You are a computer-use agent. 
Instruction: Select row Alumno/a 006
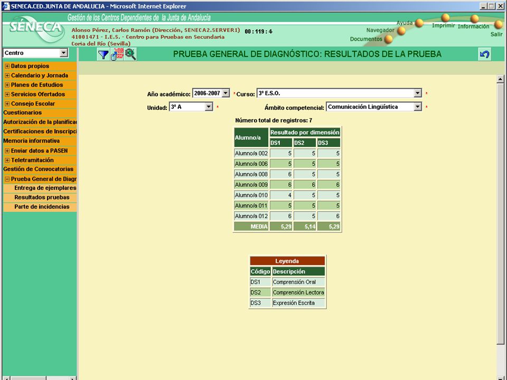coord(287,164)
